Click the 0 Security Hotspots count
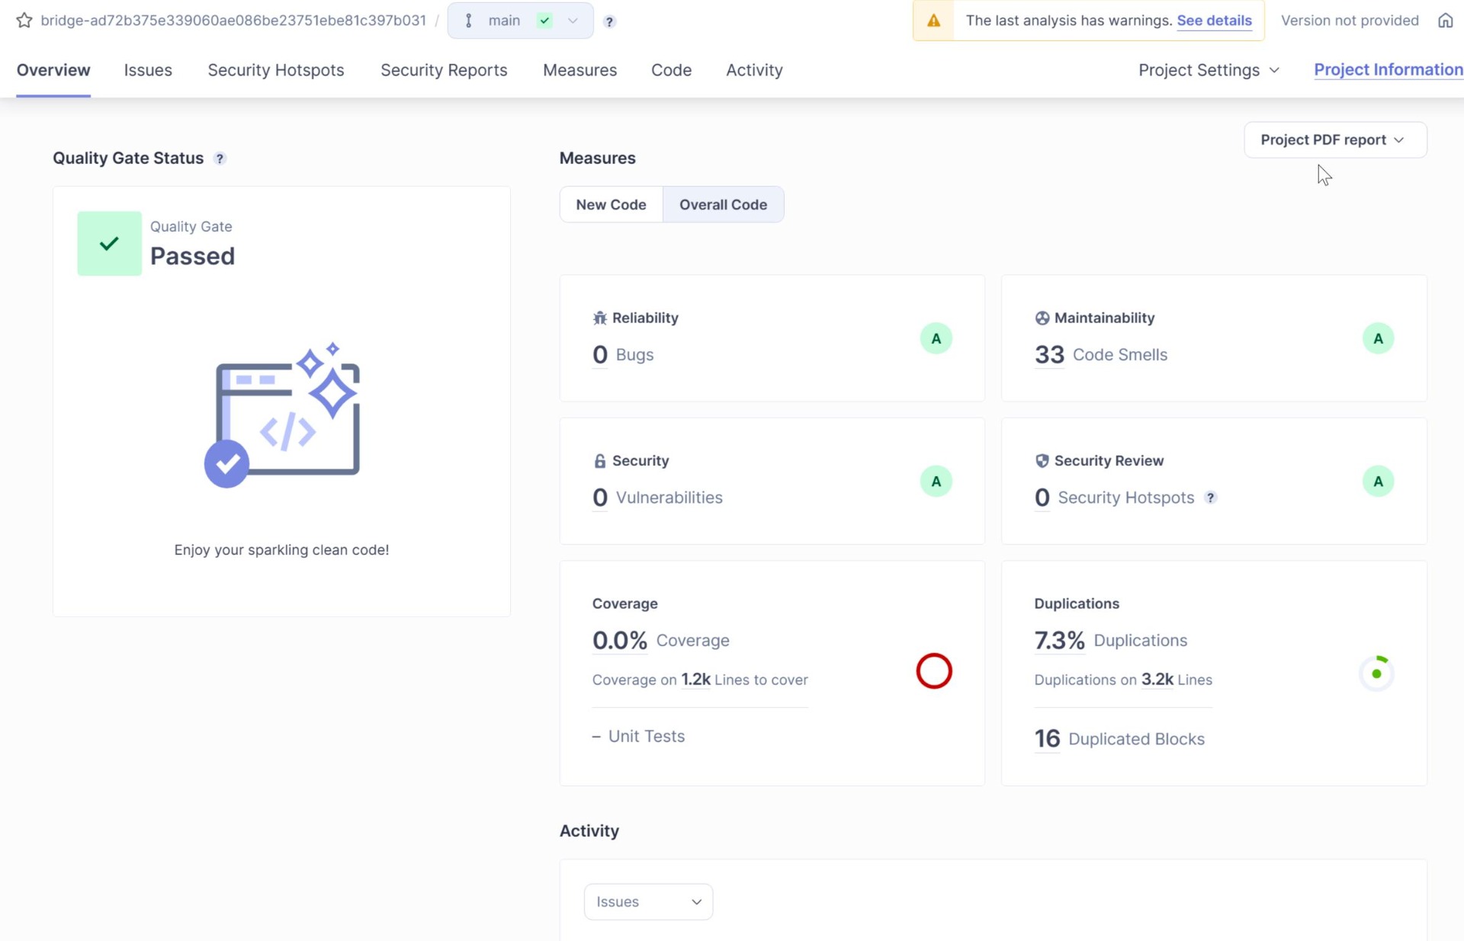1464x941 pixels. pos(1042,498)
